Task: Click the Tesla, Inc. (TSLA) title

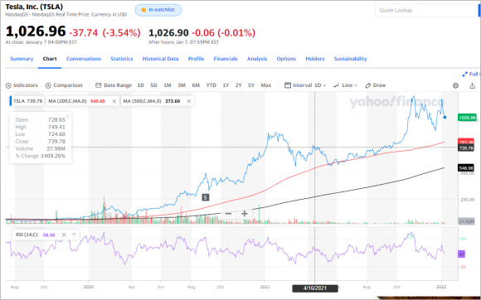Action: pos(34,7)
